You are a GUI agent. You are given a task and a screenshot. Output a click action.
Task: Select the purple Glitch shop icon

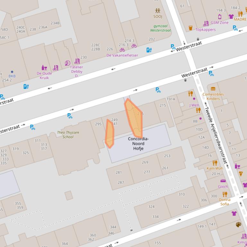coord(223,181)
